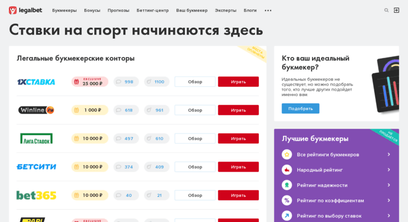Click the Winline bookmaker logo
This screenshot has height=222, width=408.
pos(36,110)
